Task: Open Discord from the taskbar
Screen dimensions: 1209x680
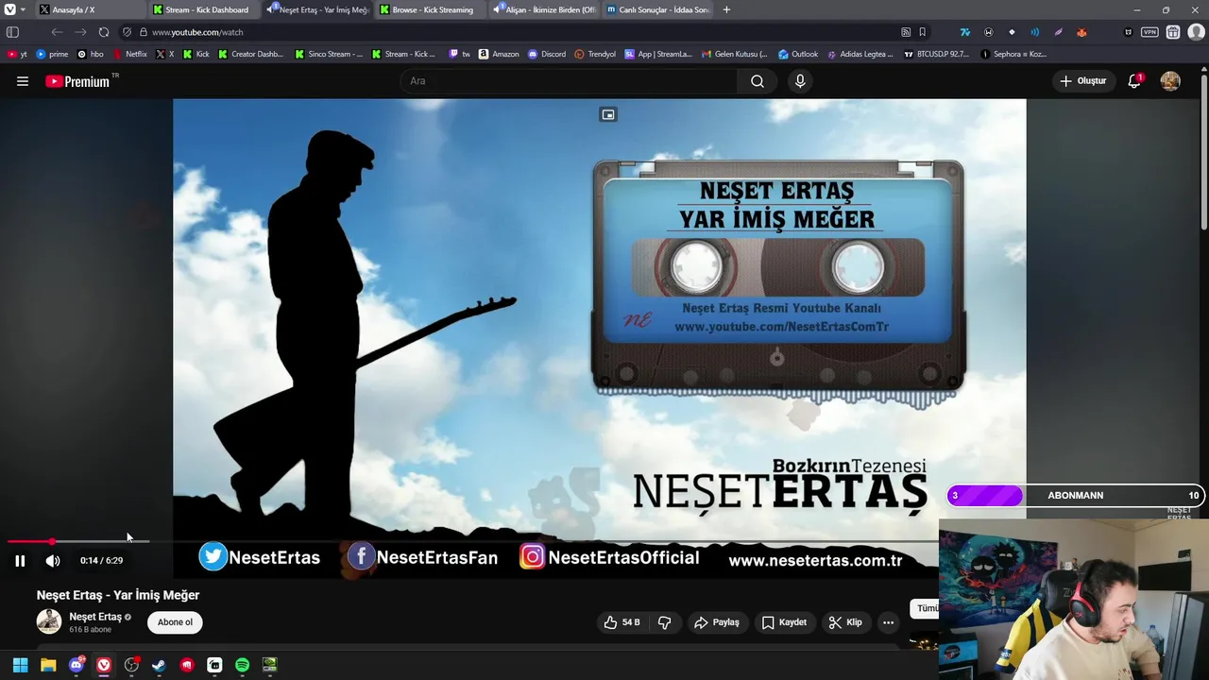Action: (77, 665)
